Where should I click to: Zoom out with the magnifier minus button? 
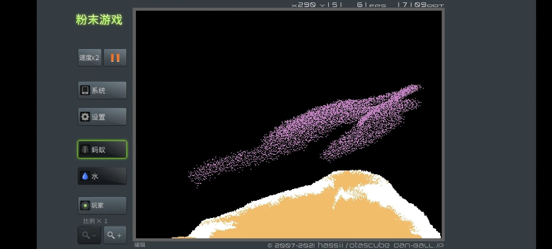(89, 235)
